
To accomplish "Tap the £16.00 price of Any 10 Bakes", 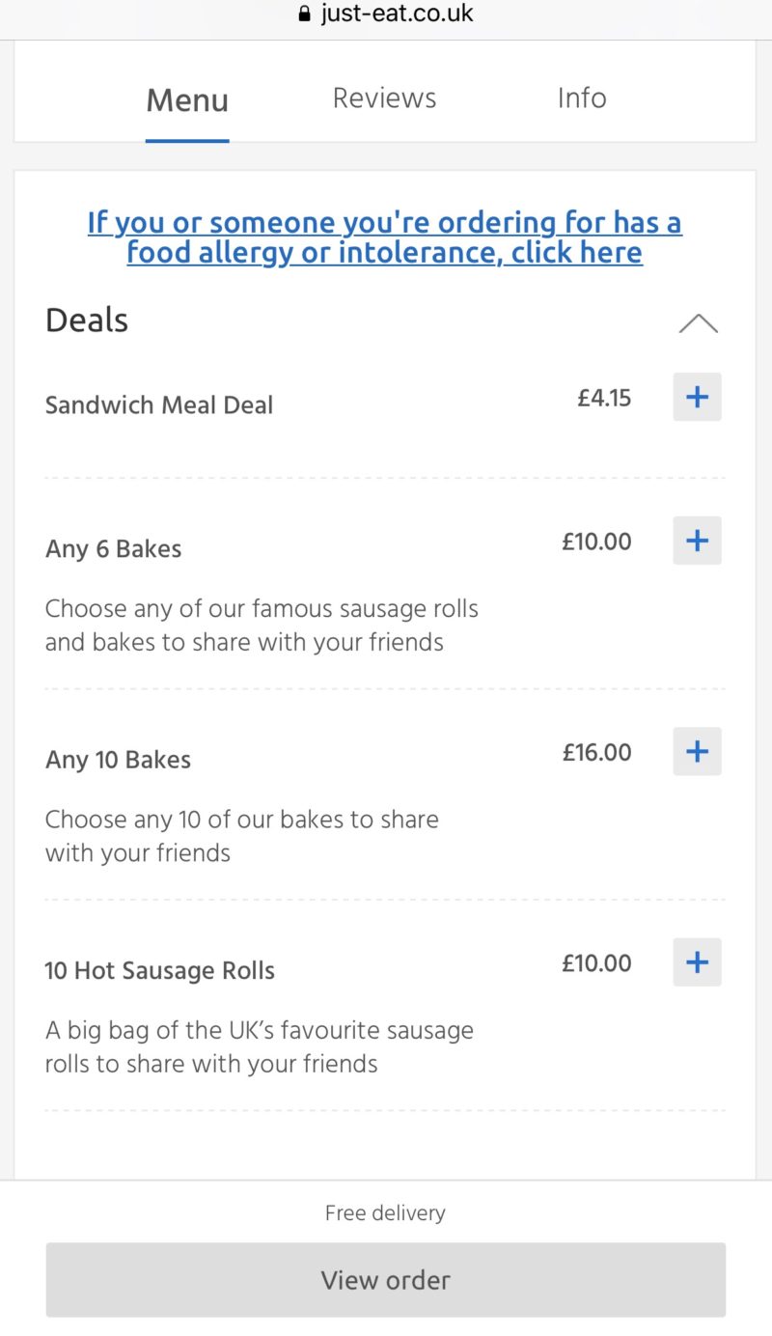I will [597, 753].
